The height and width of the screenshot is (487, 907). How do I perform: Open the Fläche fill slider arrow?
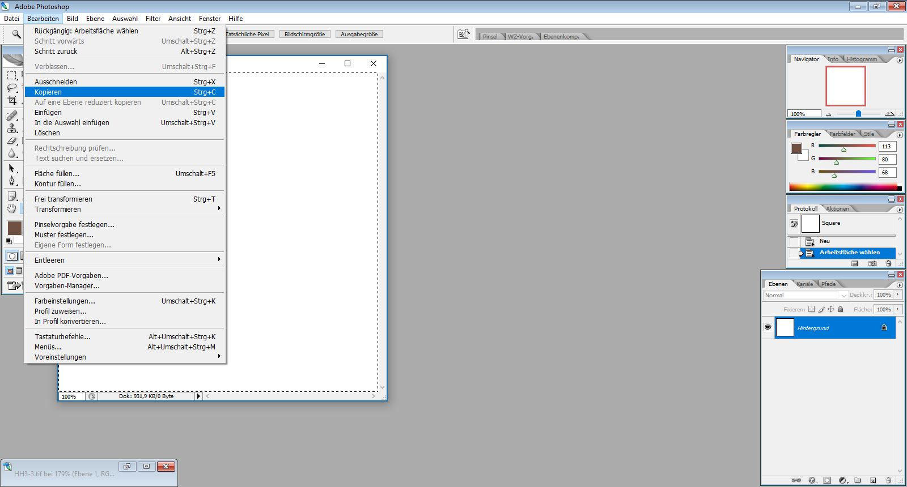[898, 309]
